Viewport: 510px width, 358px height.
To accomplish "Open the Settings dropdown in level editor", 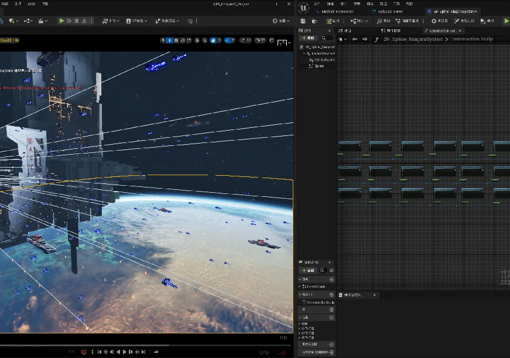I will [281, 21].
